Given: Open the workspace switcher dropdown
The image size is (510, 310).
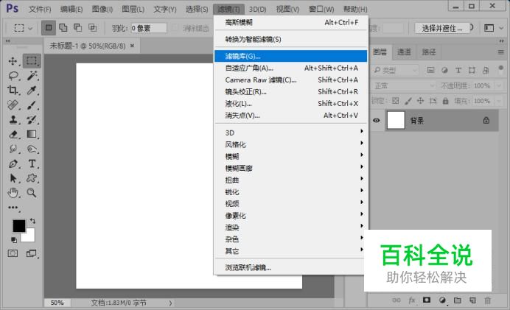Looking at the screenshot, I should pos(492,28).
